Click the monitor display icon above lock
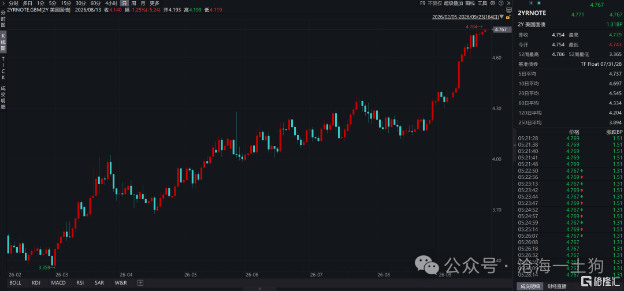This screenshot has height=291, width=624. (508, 10)
